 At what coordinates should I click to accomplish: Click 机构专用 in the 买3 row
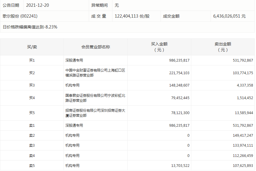click(73, 85)
